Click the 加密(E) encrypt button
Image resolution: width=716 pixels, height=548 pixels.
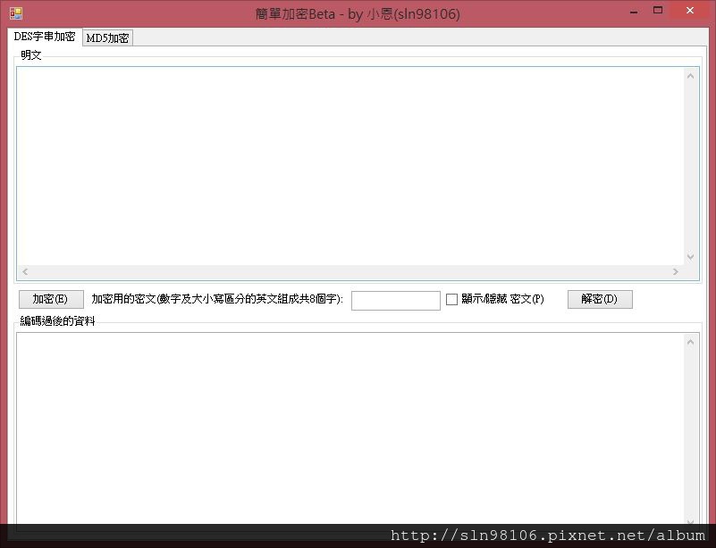click(x=51, y=299)
